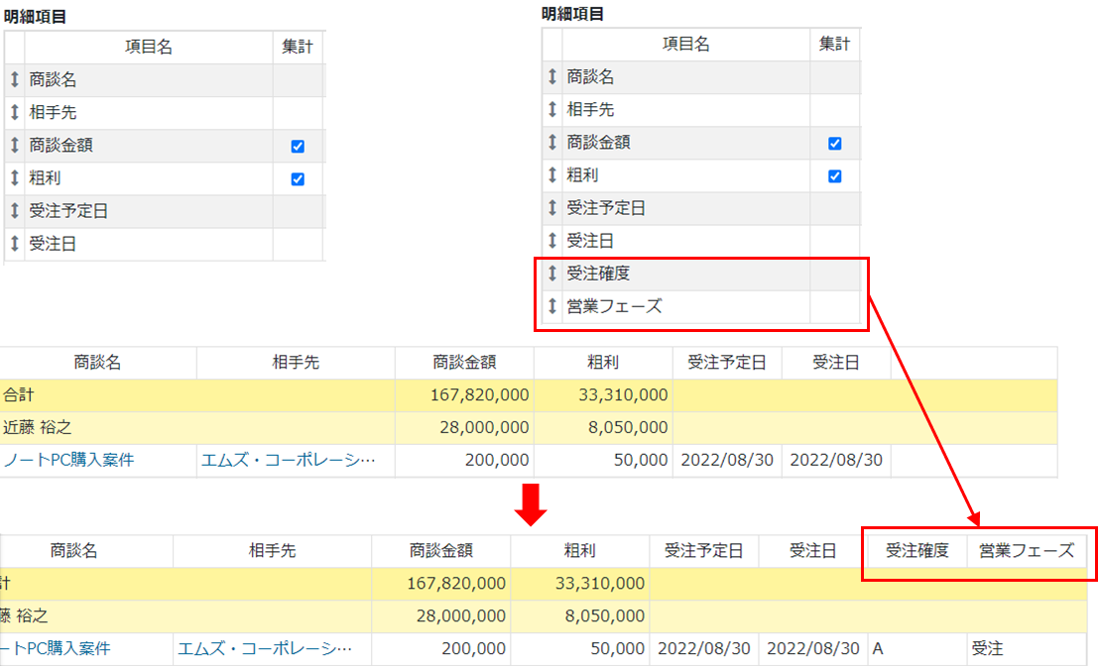The height and width of the screenshot is (666, 1098).
Task: Click 粗利 column header in upper results table
Action: pos(603,363)
